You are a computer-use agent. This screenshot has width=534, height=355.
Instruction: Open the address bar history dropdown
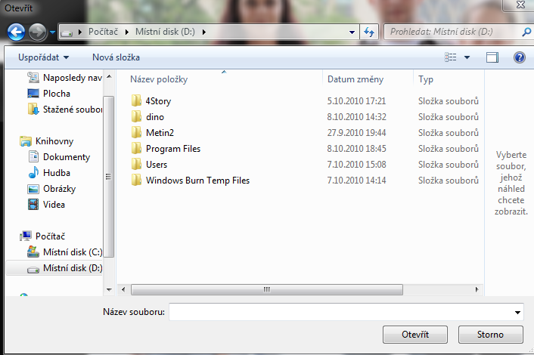[352, 32]
